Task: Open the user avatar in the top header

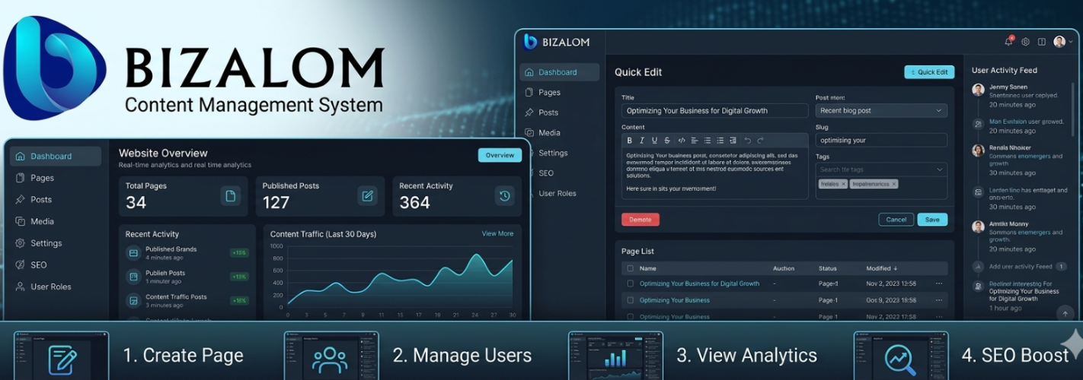Action: pos(1059,42)
